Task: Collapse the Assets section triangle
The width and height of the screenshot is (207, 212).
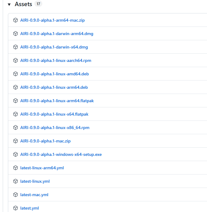Action: pyautogui.click(x=9, y=5)
